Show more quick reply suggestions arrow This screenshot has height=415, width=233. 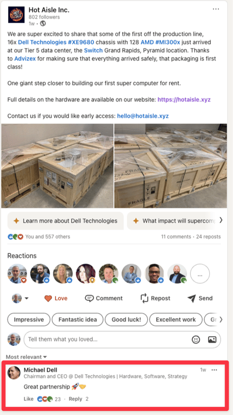click(x=221, y=319)
